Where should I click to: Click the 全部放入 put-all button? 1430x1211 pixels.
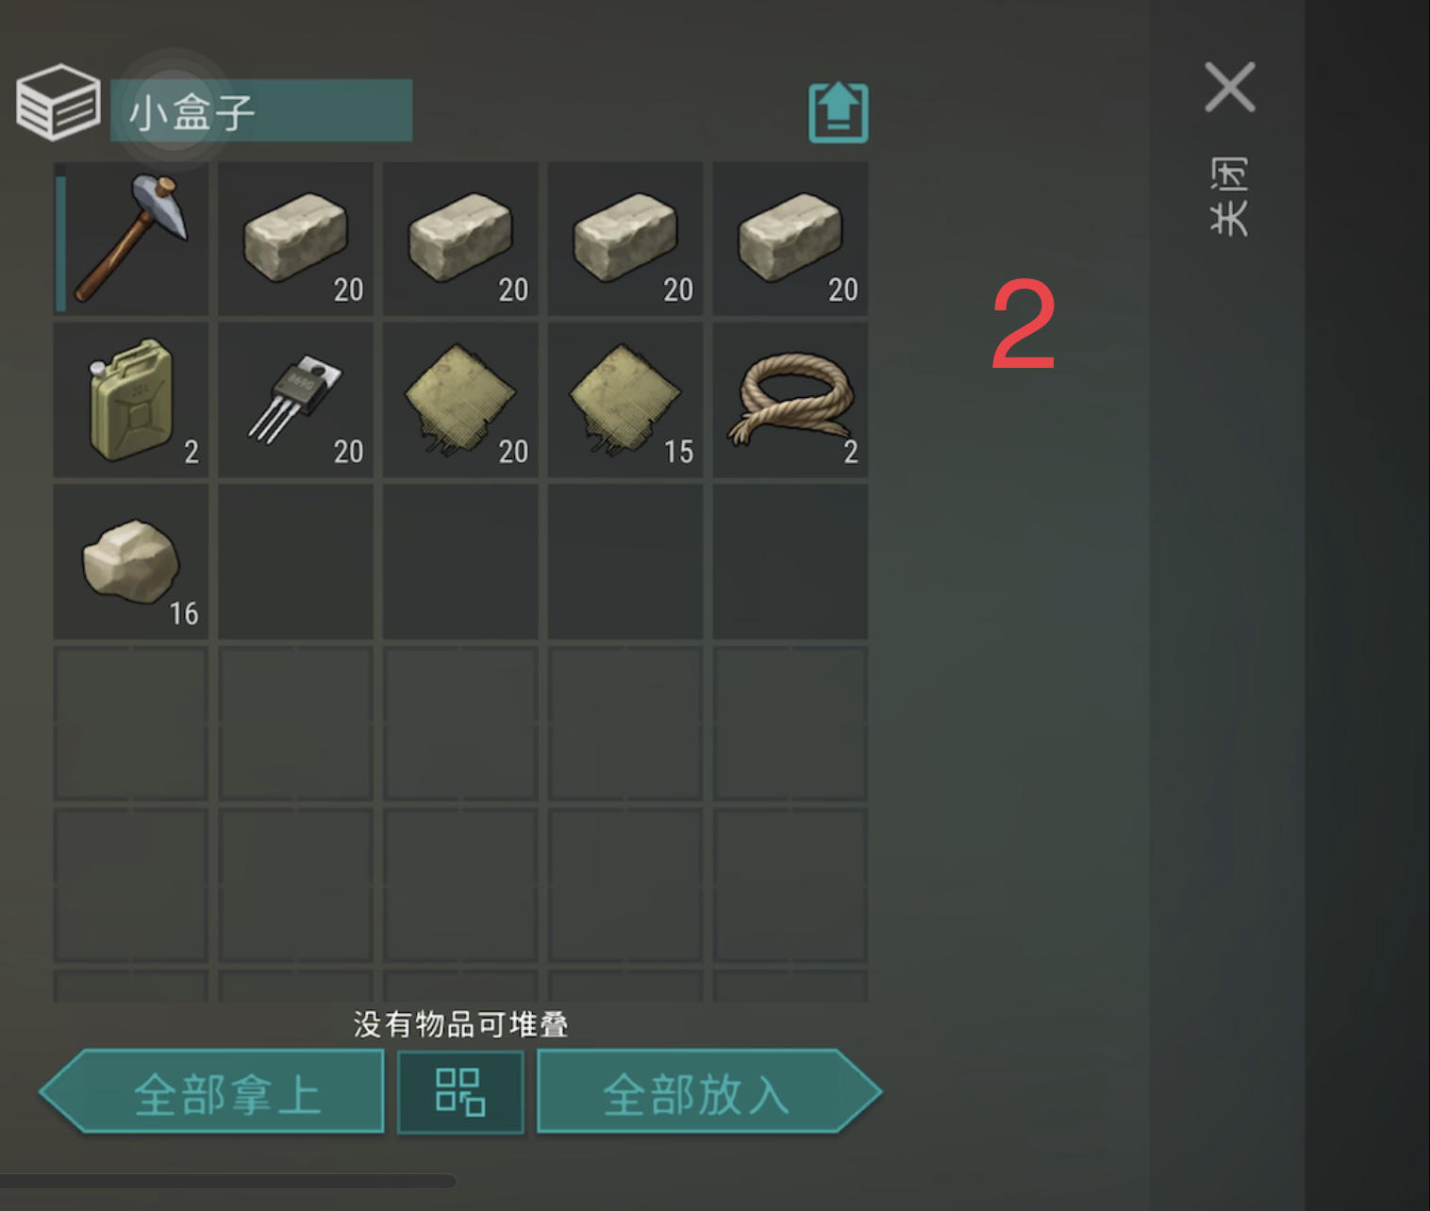tap(709, 1091)
